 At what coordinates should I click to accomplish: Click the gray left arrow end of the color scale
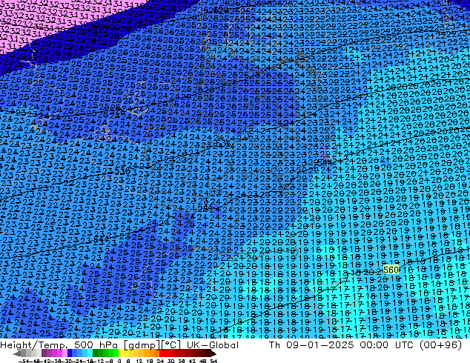click(16, 353)
